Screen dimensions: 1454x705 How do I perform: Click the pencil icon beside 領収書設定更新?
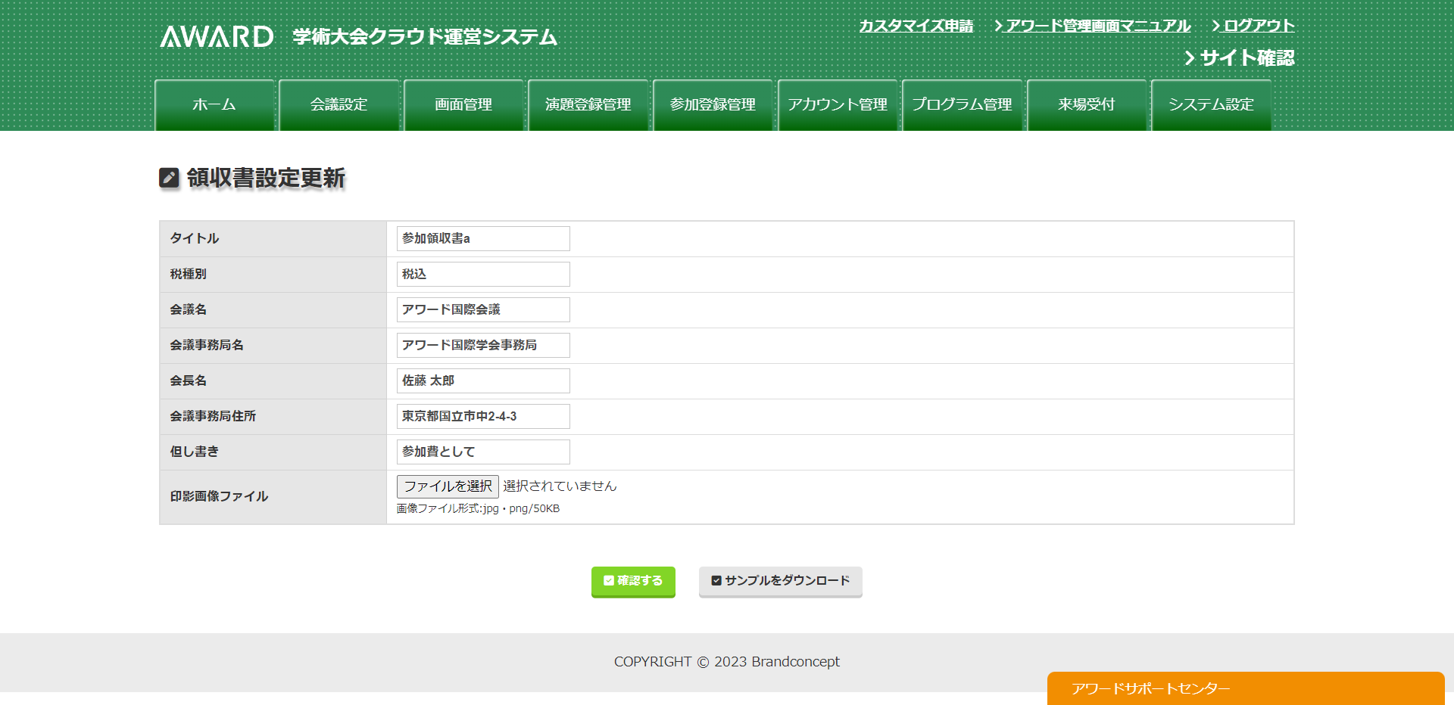coord(169,178)
